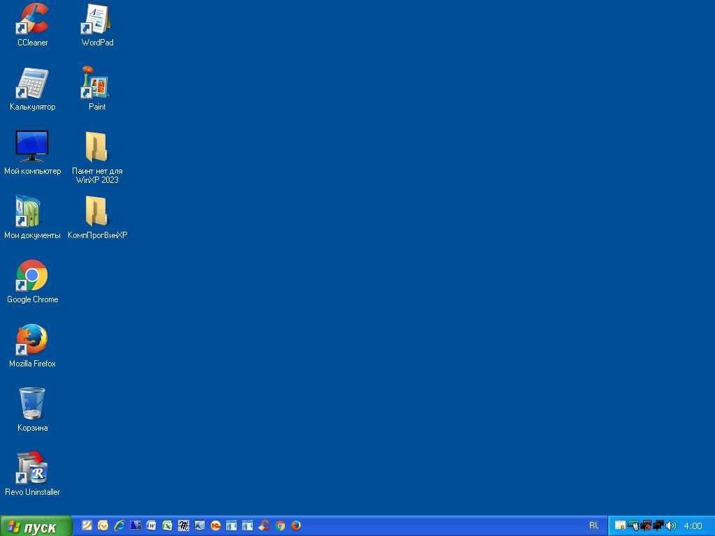715x536 pixels.
Task: Launch CCleaner from the quick launch bar
Action: pos(263,526)
